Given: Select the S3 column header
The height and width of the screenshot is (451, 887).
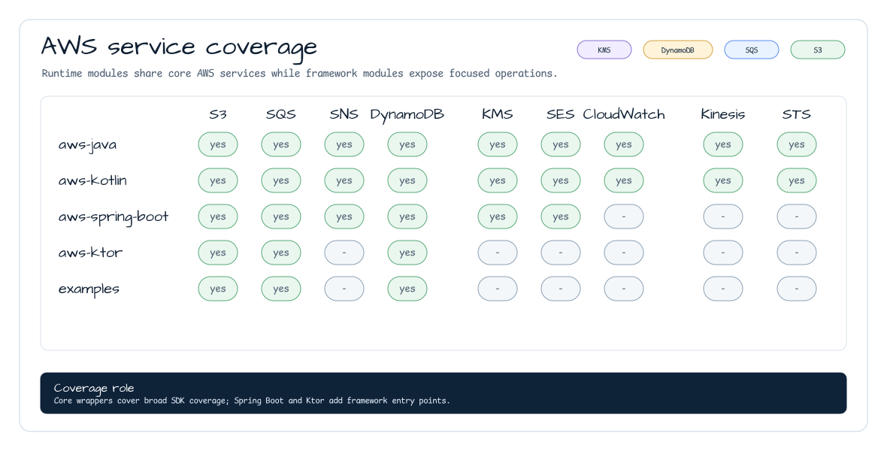Looking at the screenshot, I should pos(218,114).
